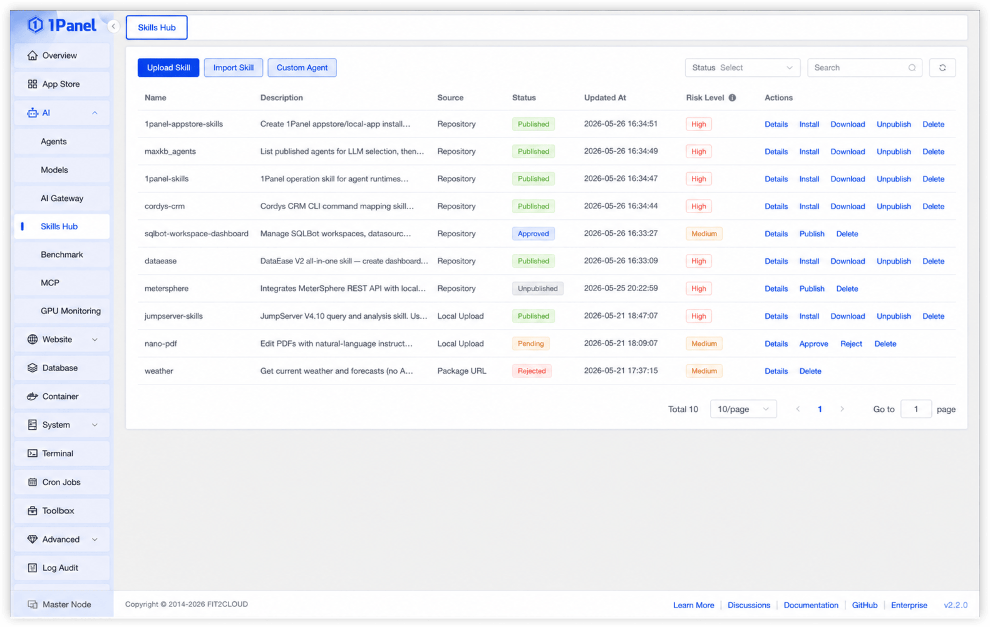Click the Overview home icon
This screenshot has height=627, width=990.
coord(33,55)
